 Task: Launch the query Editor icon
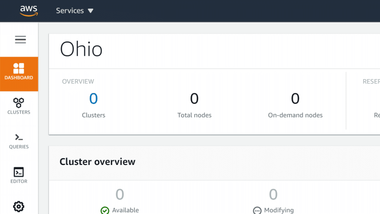[x=19, y=175]
